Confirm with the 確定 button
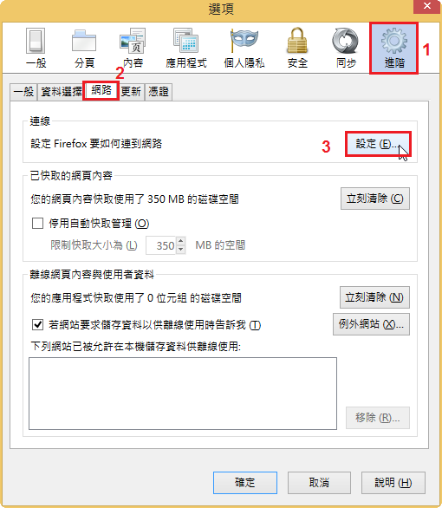Viewport: 442px width, 508px height. coord(244,483)
